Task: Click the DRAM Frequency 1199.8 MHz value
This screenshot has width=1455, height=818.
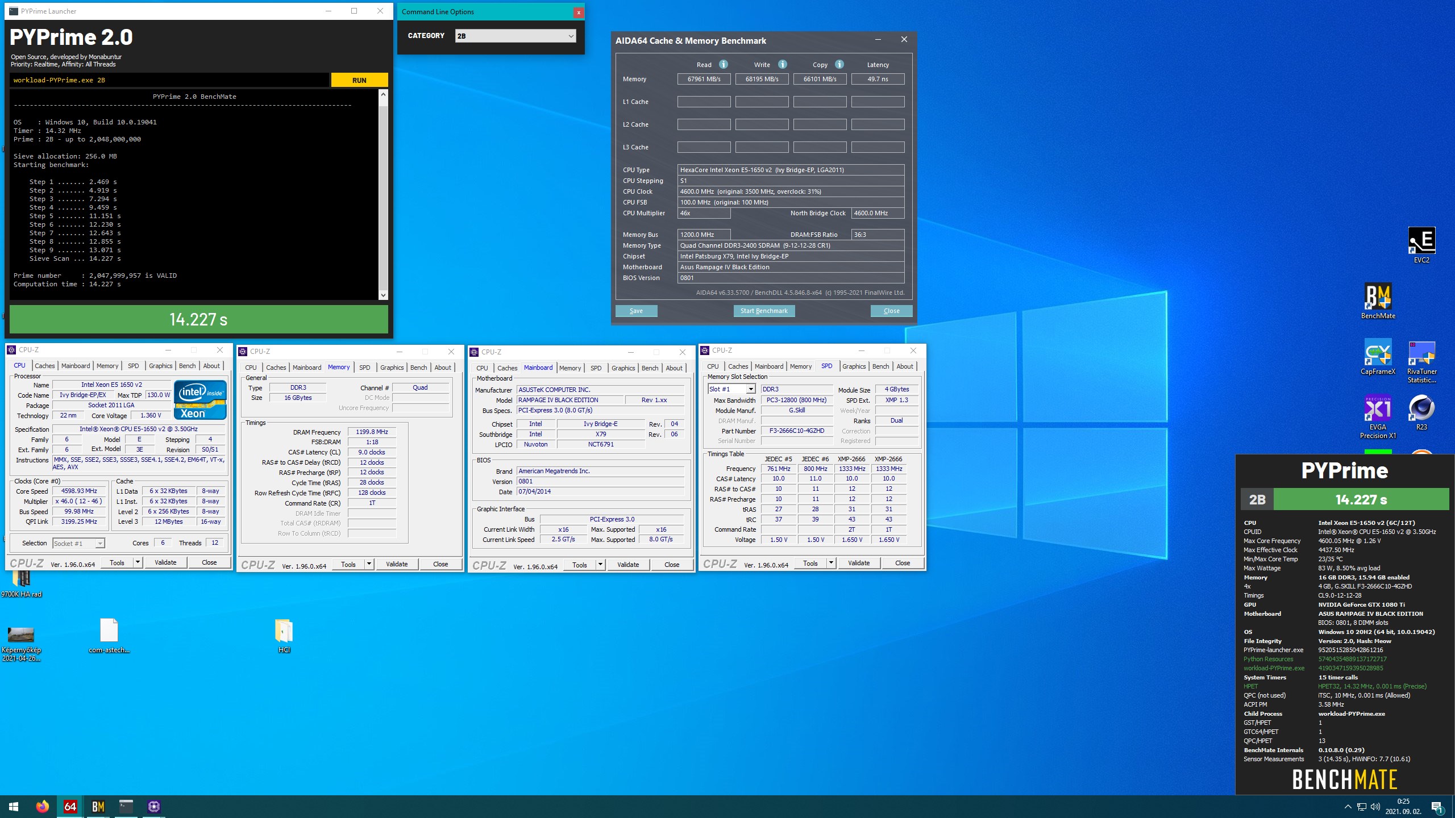Action: (x=372, y=432)
